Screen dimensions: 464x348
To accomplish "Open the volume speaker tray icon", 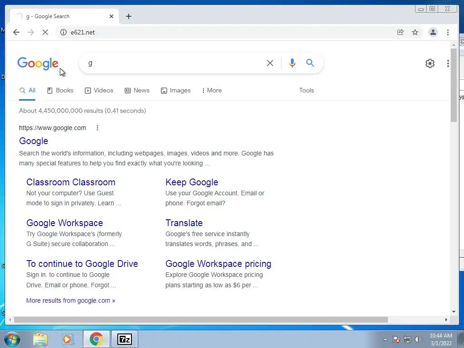I will coord(418,339).
